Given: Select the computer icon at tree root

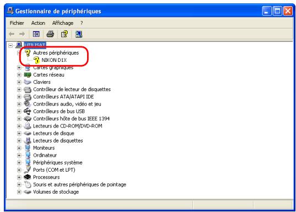Looking at the screenshot, I should tap(19, 45).
